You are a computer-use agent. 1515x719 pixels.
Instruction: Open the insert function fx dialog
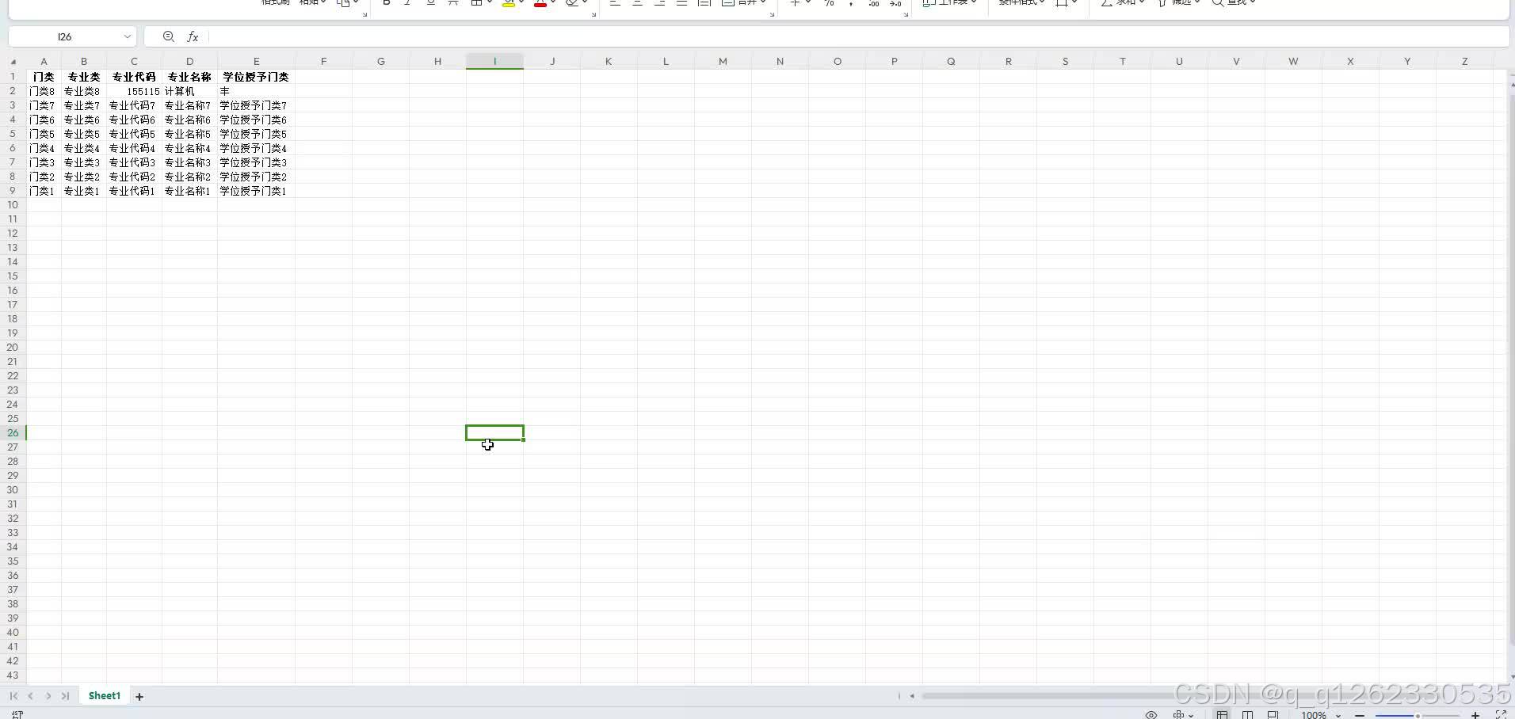(193, 36)
